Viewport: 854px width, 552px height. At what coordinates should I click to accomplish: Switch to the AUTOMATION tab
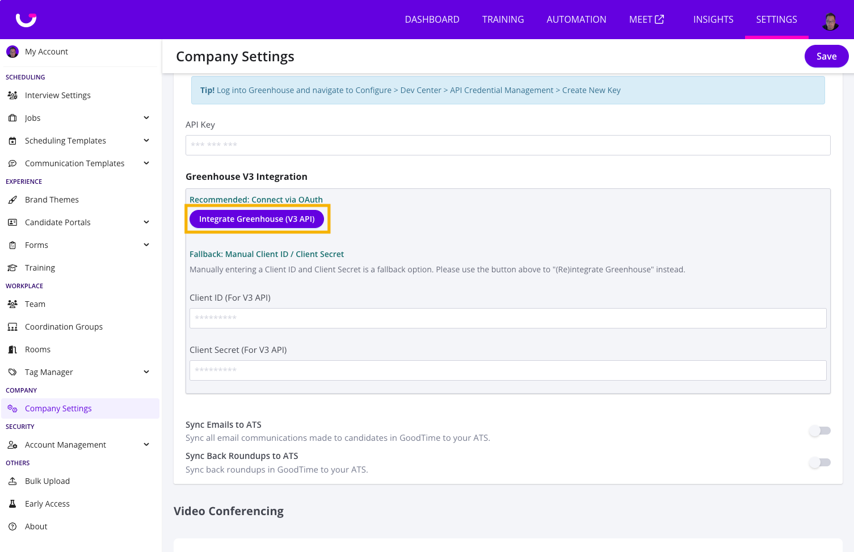pos(577,19)
